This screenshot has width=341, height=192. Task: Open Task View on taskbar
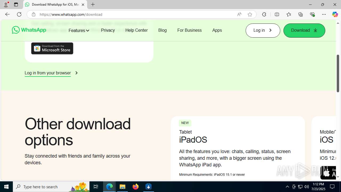coord(96,187)
